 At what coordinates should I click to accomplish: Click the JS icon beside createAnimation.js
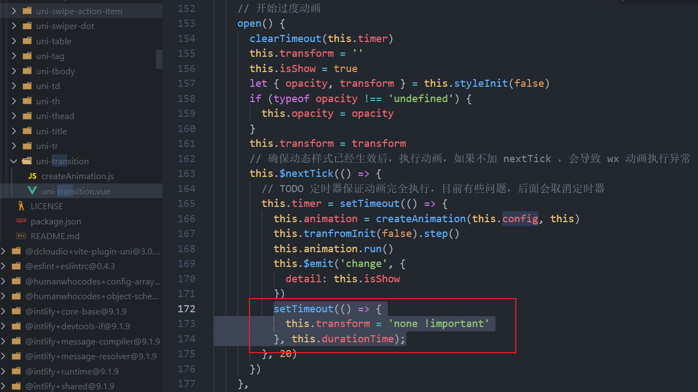click(32, 176)
